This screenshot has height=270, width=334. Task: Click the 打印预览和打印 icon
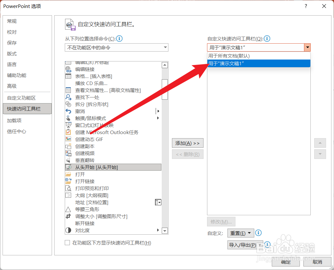(x=69, y=188)
